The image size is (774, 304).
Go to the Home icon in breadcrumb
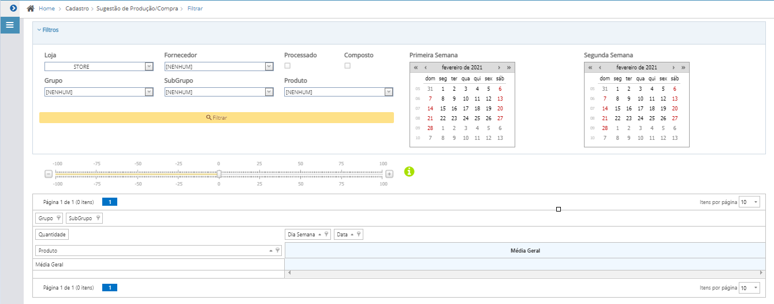tap(31, 9)
